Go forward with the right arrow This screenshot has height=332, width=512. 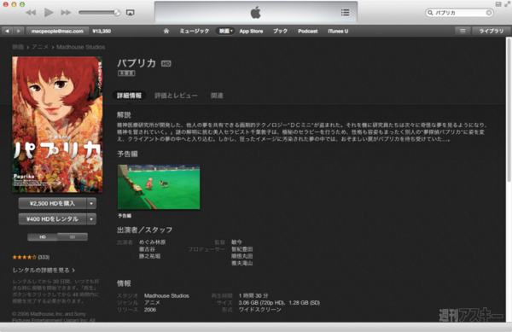tap(19, 31)
